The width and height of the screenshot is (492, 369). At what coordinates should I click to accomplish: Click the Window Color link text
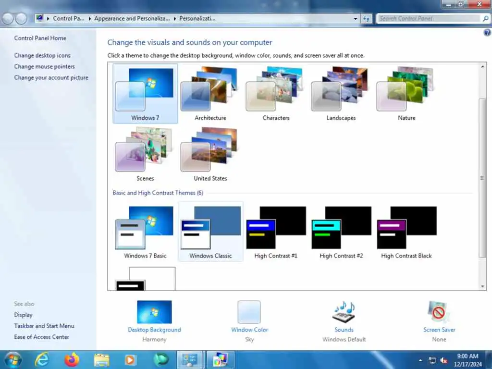coord(249,330)
